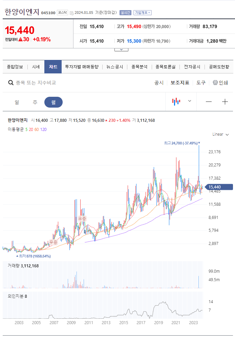Click the 거래대금 1,280 백만 value
Screen dimensions: 235x337
216,41
